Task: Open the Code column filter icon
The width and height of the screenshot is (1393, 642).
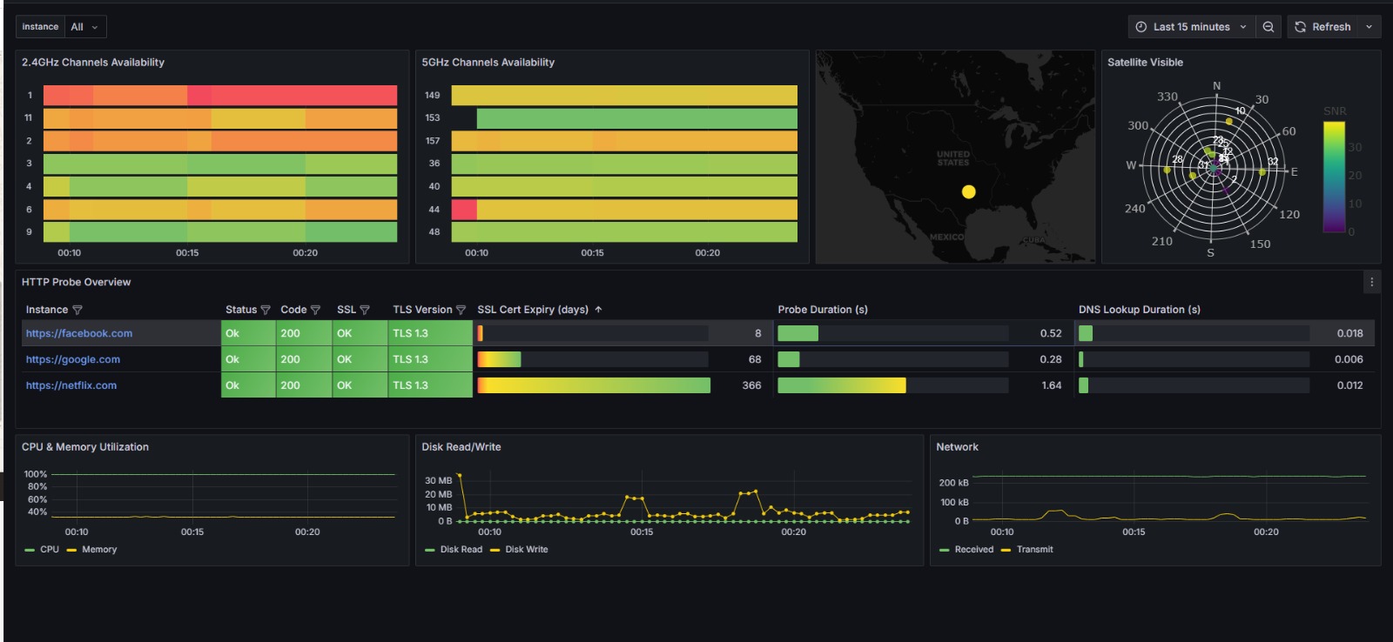Action: coord(315,310)
